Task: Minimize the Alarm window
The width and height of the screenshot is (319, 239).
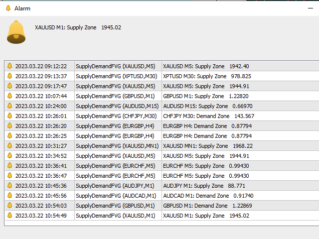Action: tap(311, 8)
